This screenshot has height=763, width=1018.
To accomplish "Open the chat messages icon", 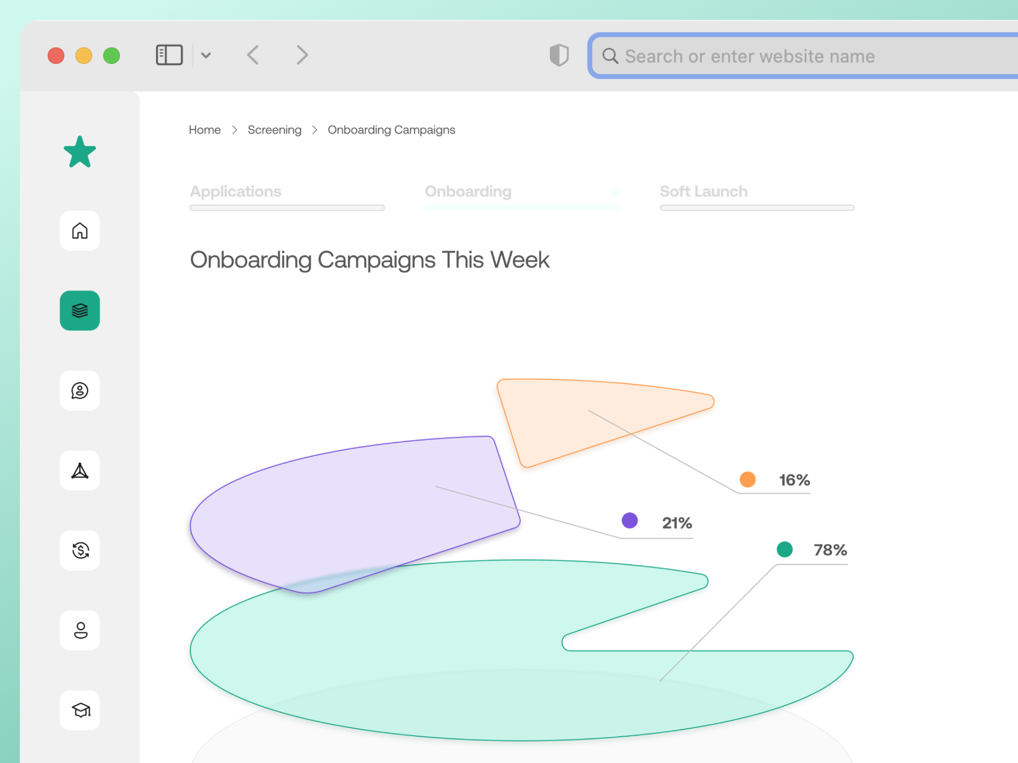I will click(x=80, y=391).
